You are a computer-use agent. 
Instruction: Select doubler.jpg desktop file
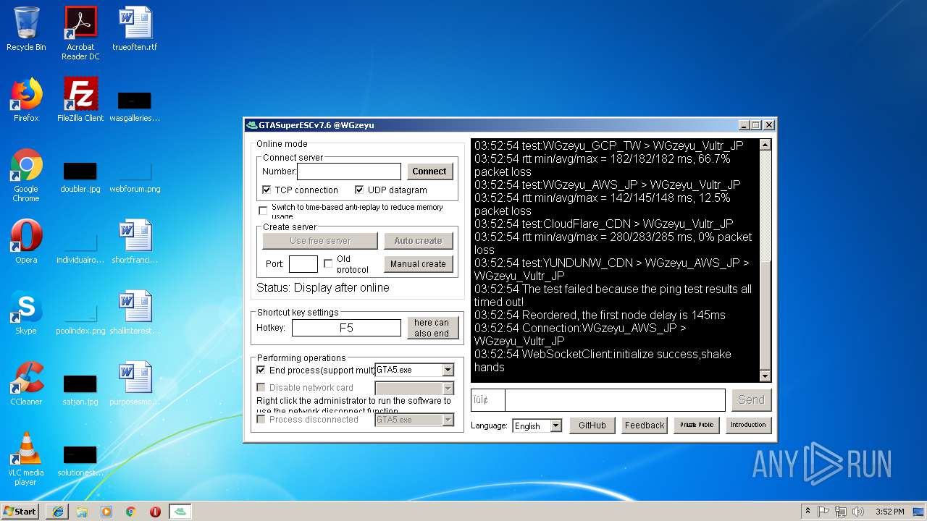[80, 177]
